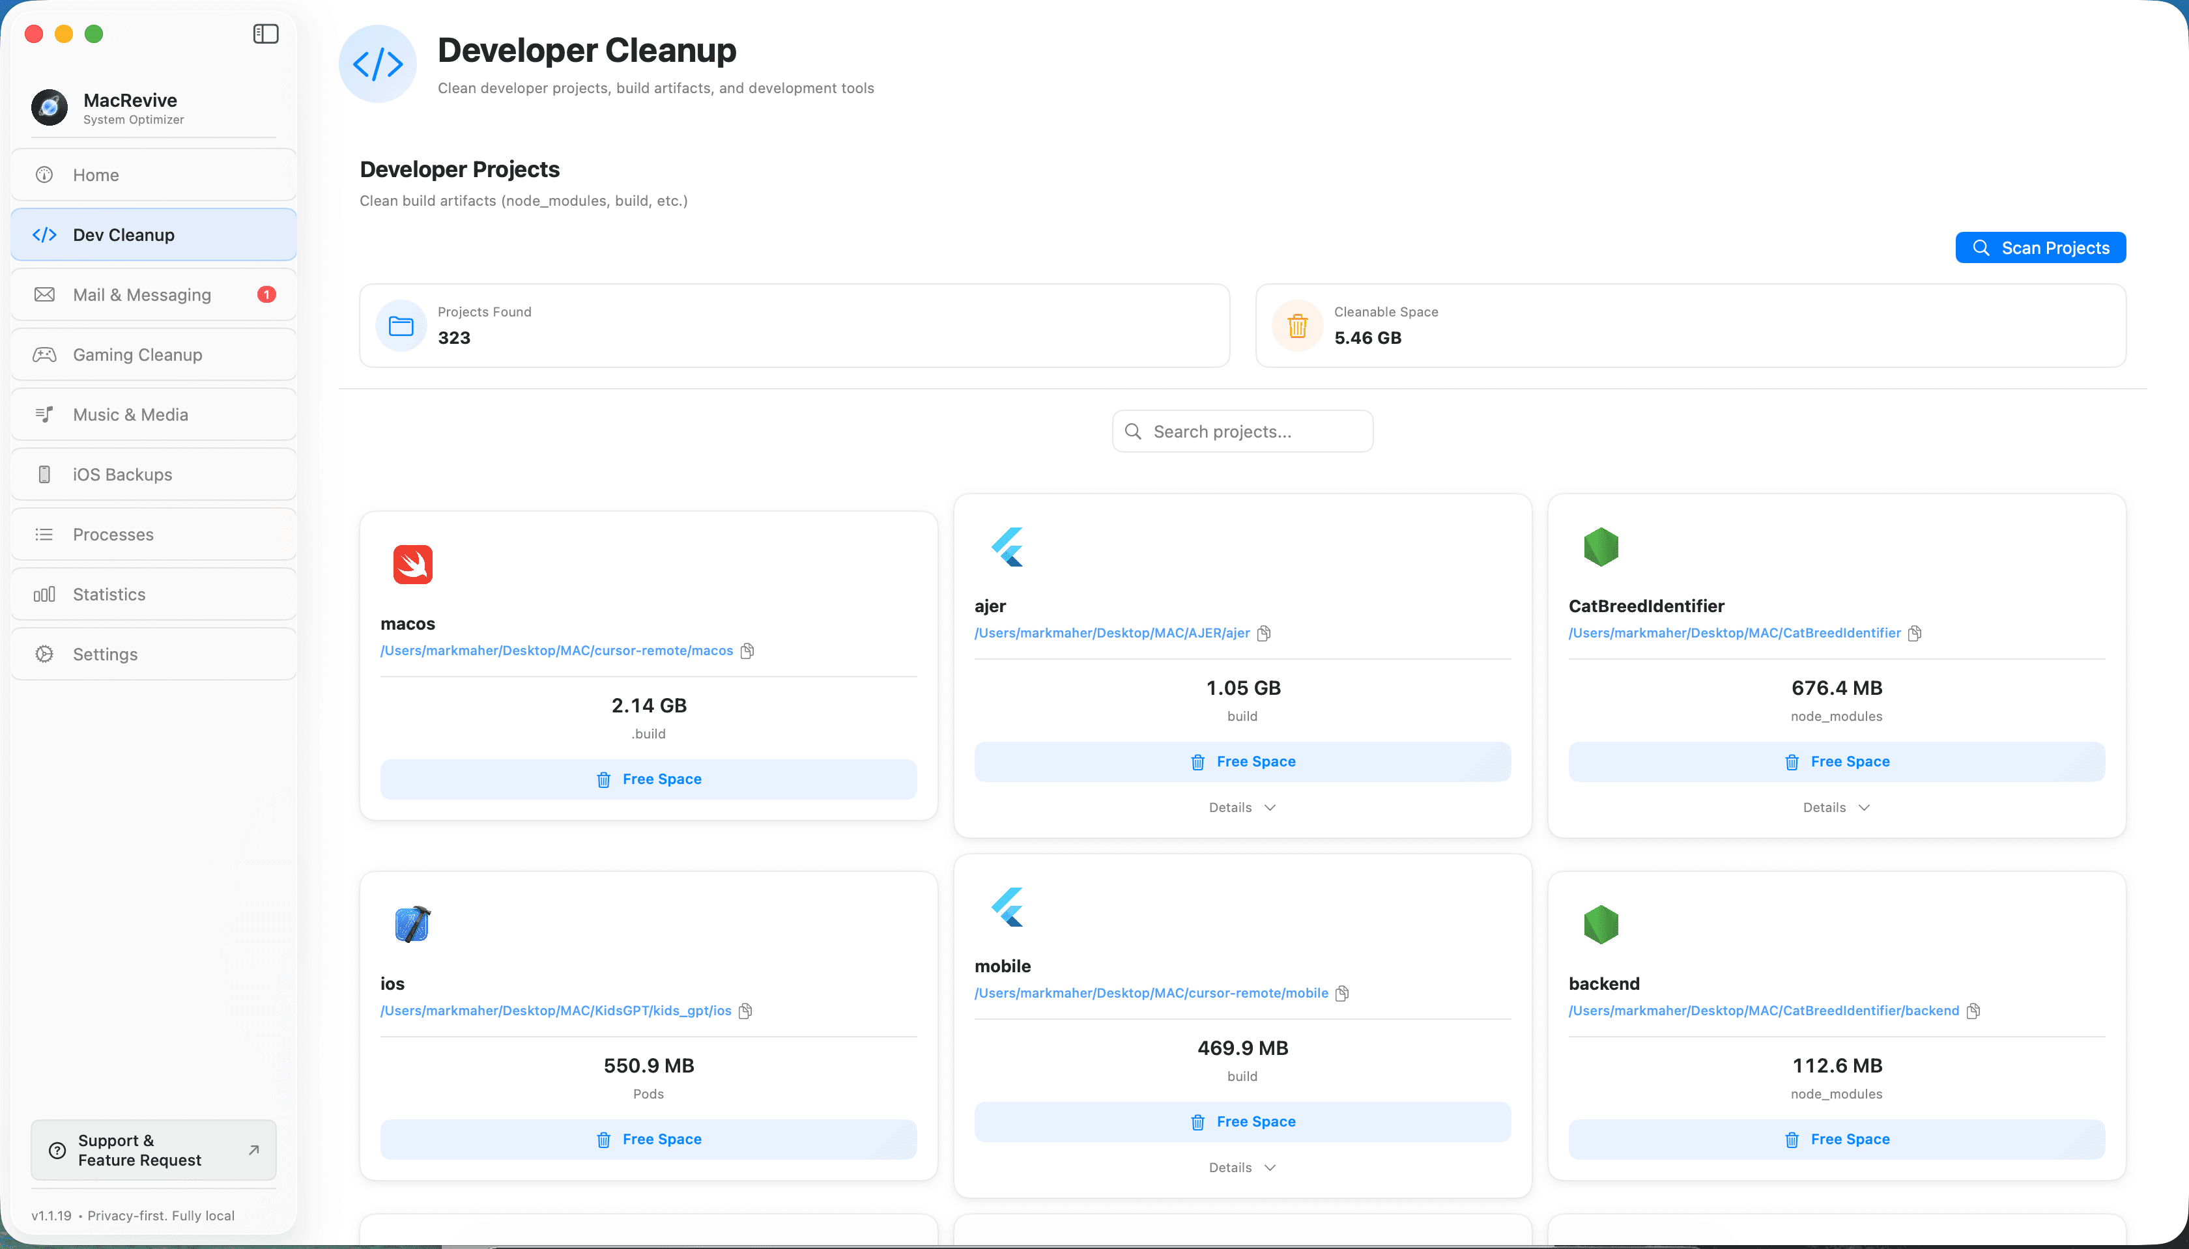Copy the macos project path
2189x1249 pixels.
click(x=747, y=651)
